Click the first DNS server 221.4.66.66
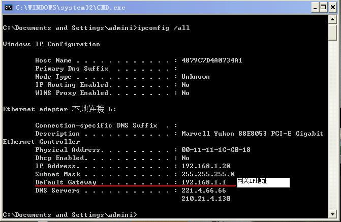This screenshot has height=222, width=341. point(203,191)
